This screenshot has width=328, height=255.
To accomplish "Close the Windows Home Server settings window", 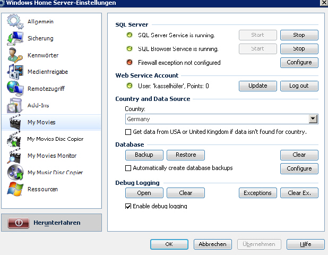I will pos(324,3).
